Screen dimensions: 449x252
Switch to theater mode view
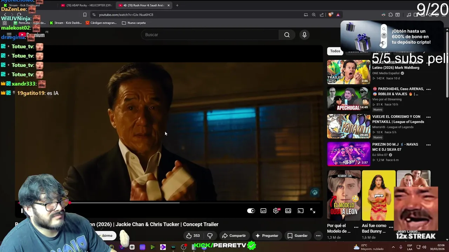click(288, 211)
